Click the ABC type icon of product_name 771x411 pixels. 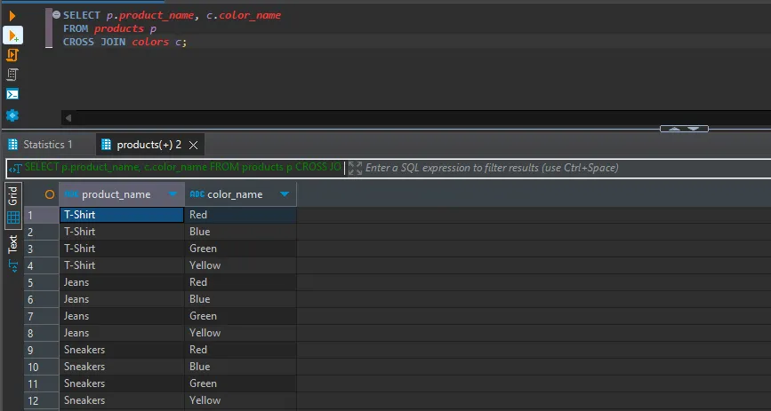click(71, 194)
